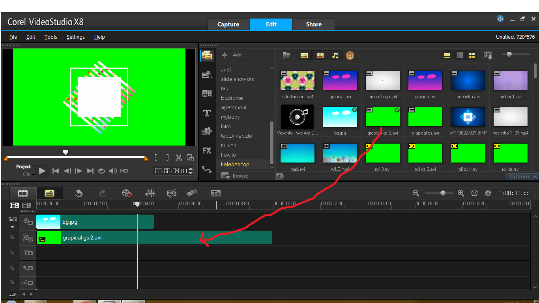The image size is (539, 303).
Task: Open the Transition (AB) library
Action: click(207, 94)
